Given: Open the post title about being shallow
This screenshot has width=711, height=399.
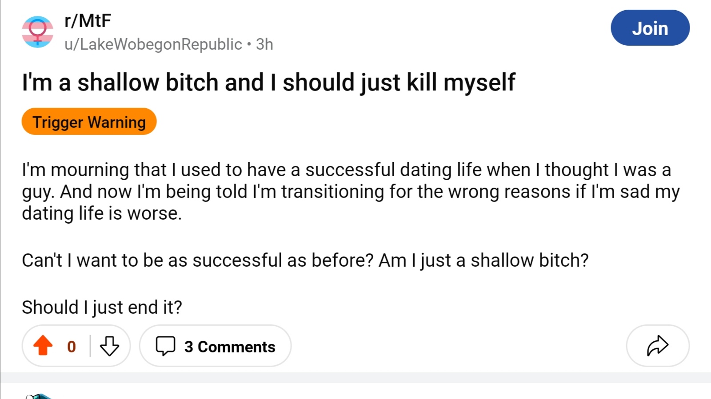Looking at the screenshot, I should coord(268,83).
